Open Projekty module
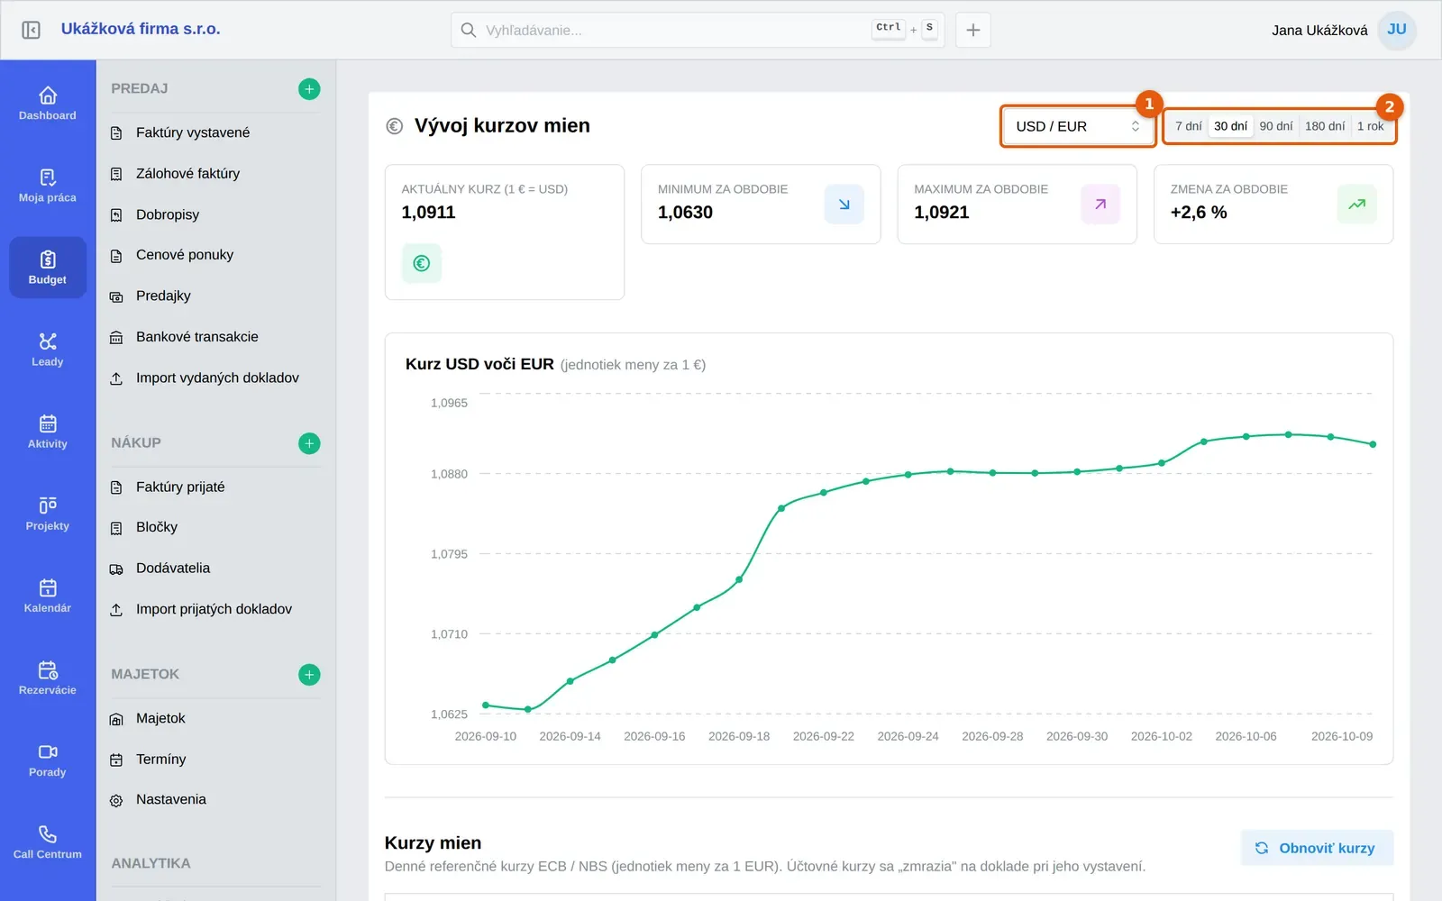This screenshot has height=901, width=1442. tap(48, 514)
